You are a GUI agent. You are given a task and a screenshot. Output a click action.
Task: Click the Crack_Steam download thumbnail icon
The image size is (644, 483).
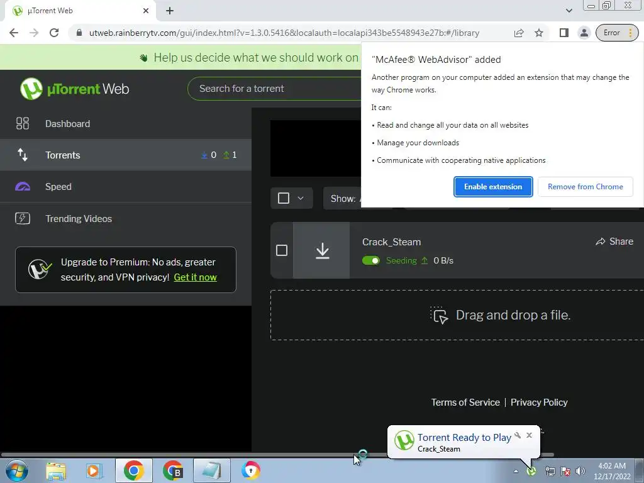[322, 250]
